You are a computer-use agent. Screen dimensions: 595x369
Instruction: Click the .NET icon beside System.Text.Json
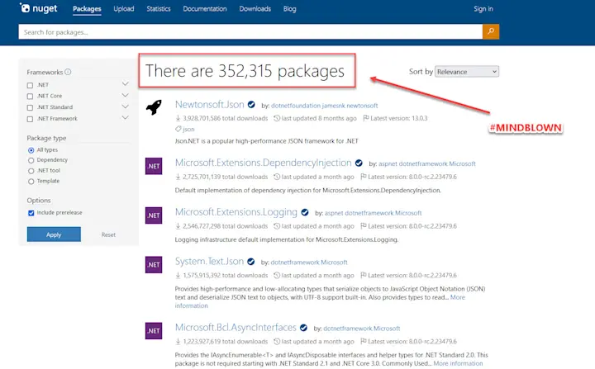click(154, 265)
